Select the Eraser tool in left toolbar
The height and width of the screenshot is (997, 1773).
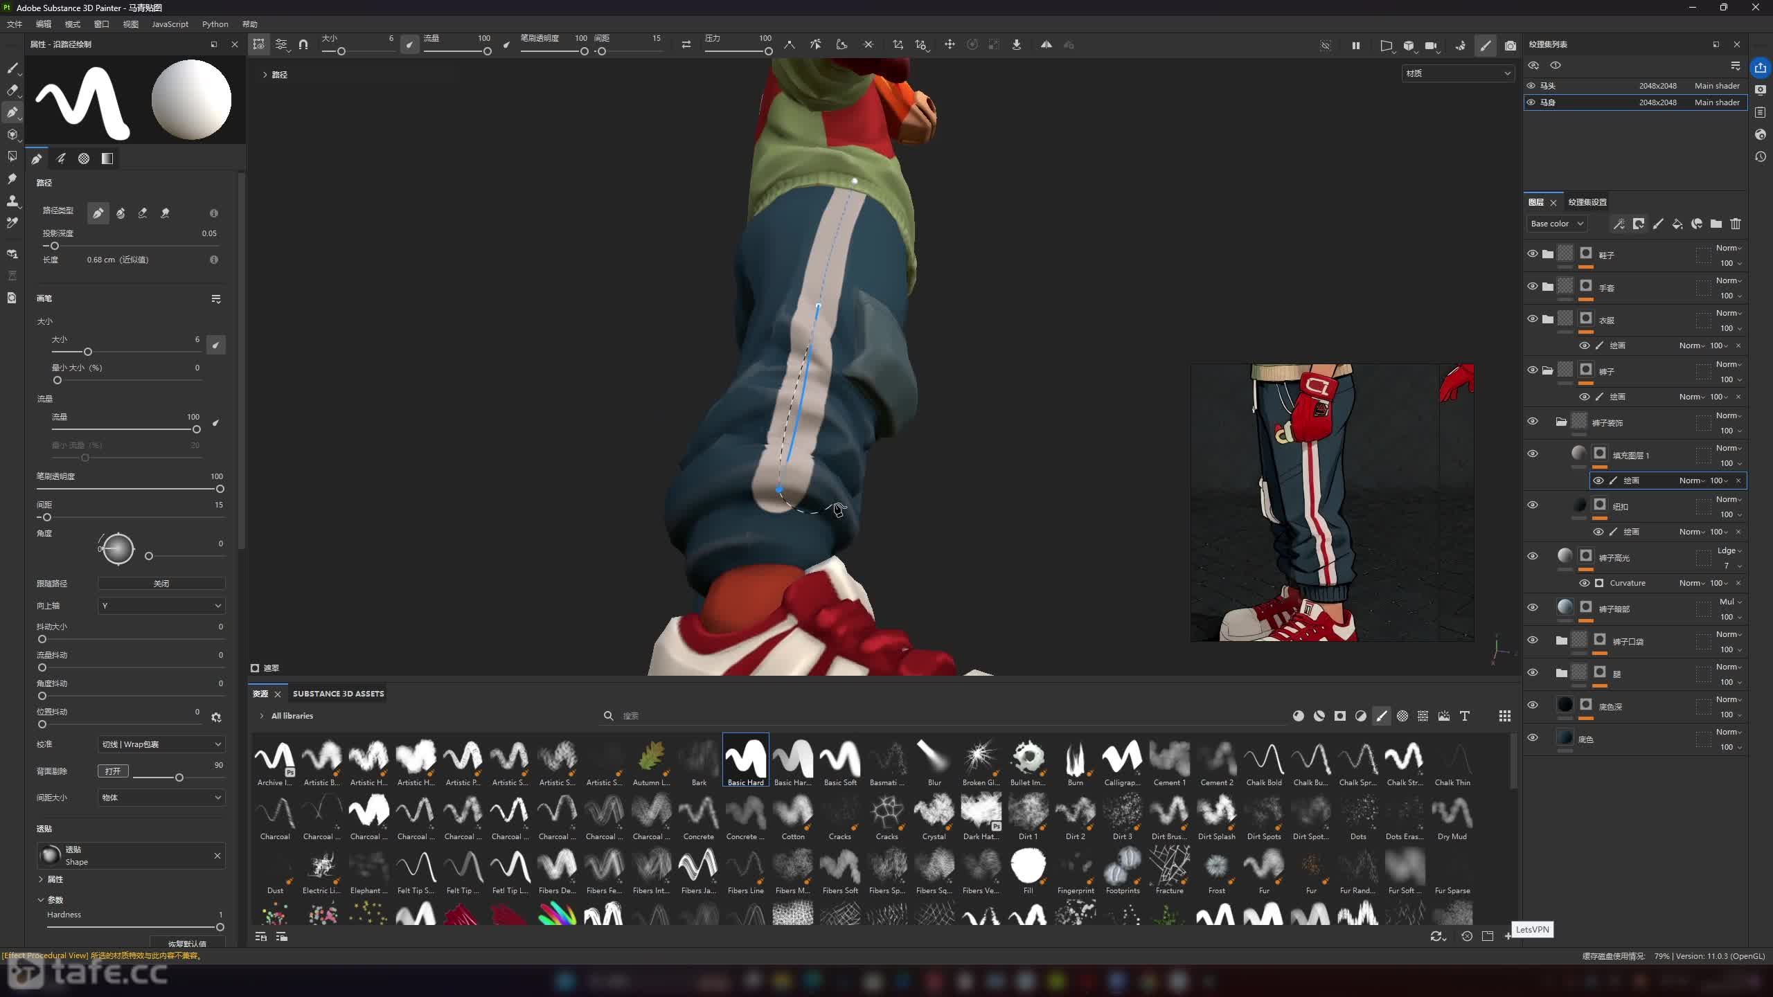pos(12,90)
